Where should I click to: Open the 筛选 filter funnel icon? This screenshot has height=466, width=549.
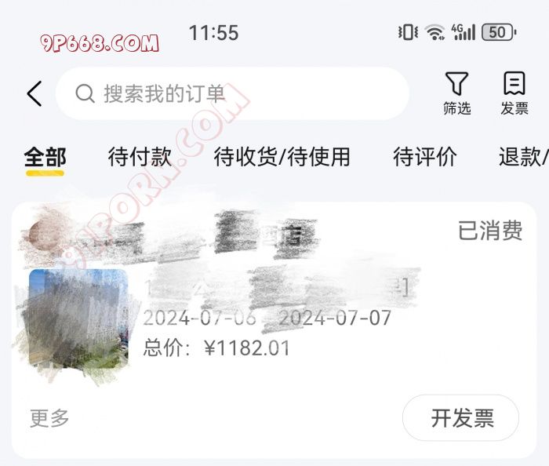pyautogui.click(x=456, y=84)
